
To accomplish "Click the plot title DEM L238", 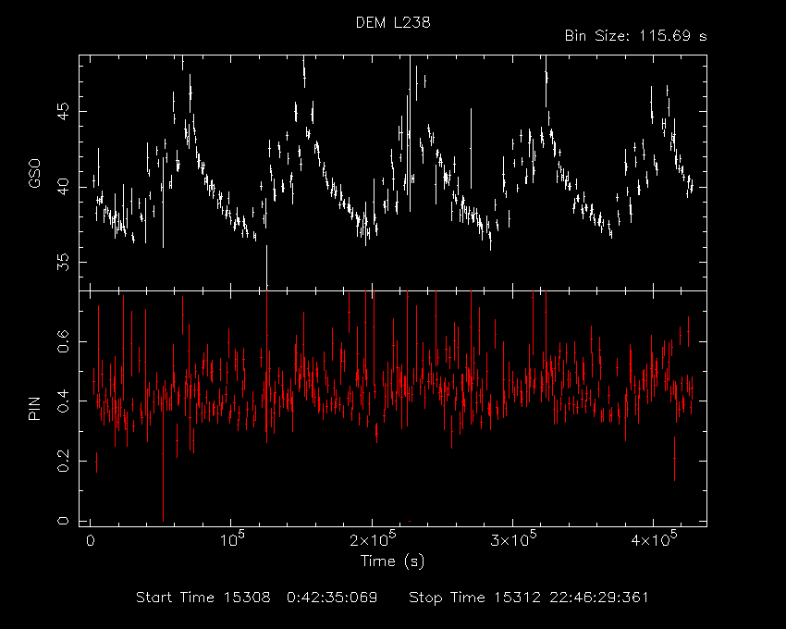I will point(393,22).
